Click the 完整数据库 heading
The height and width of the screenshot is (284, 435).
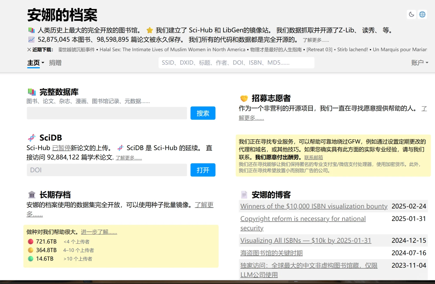[59, 92]
